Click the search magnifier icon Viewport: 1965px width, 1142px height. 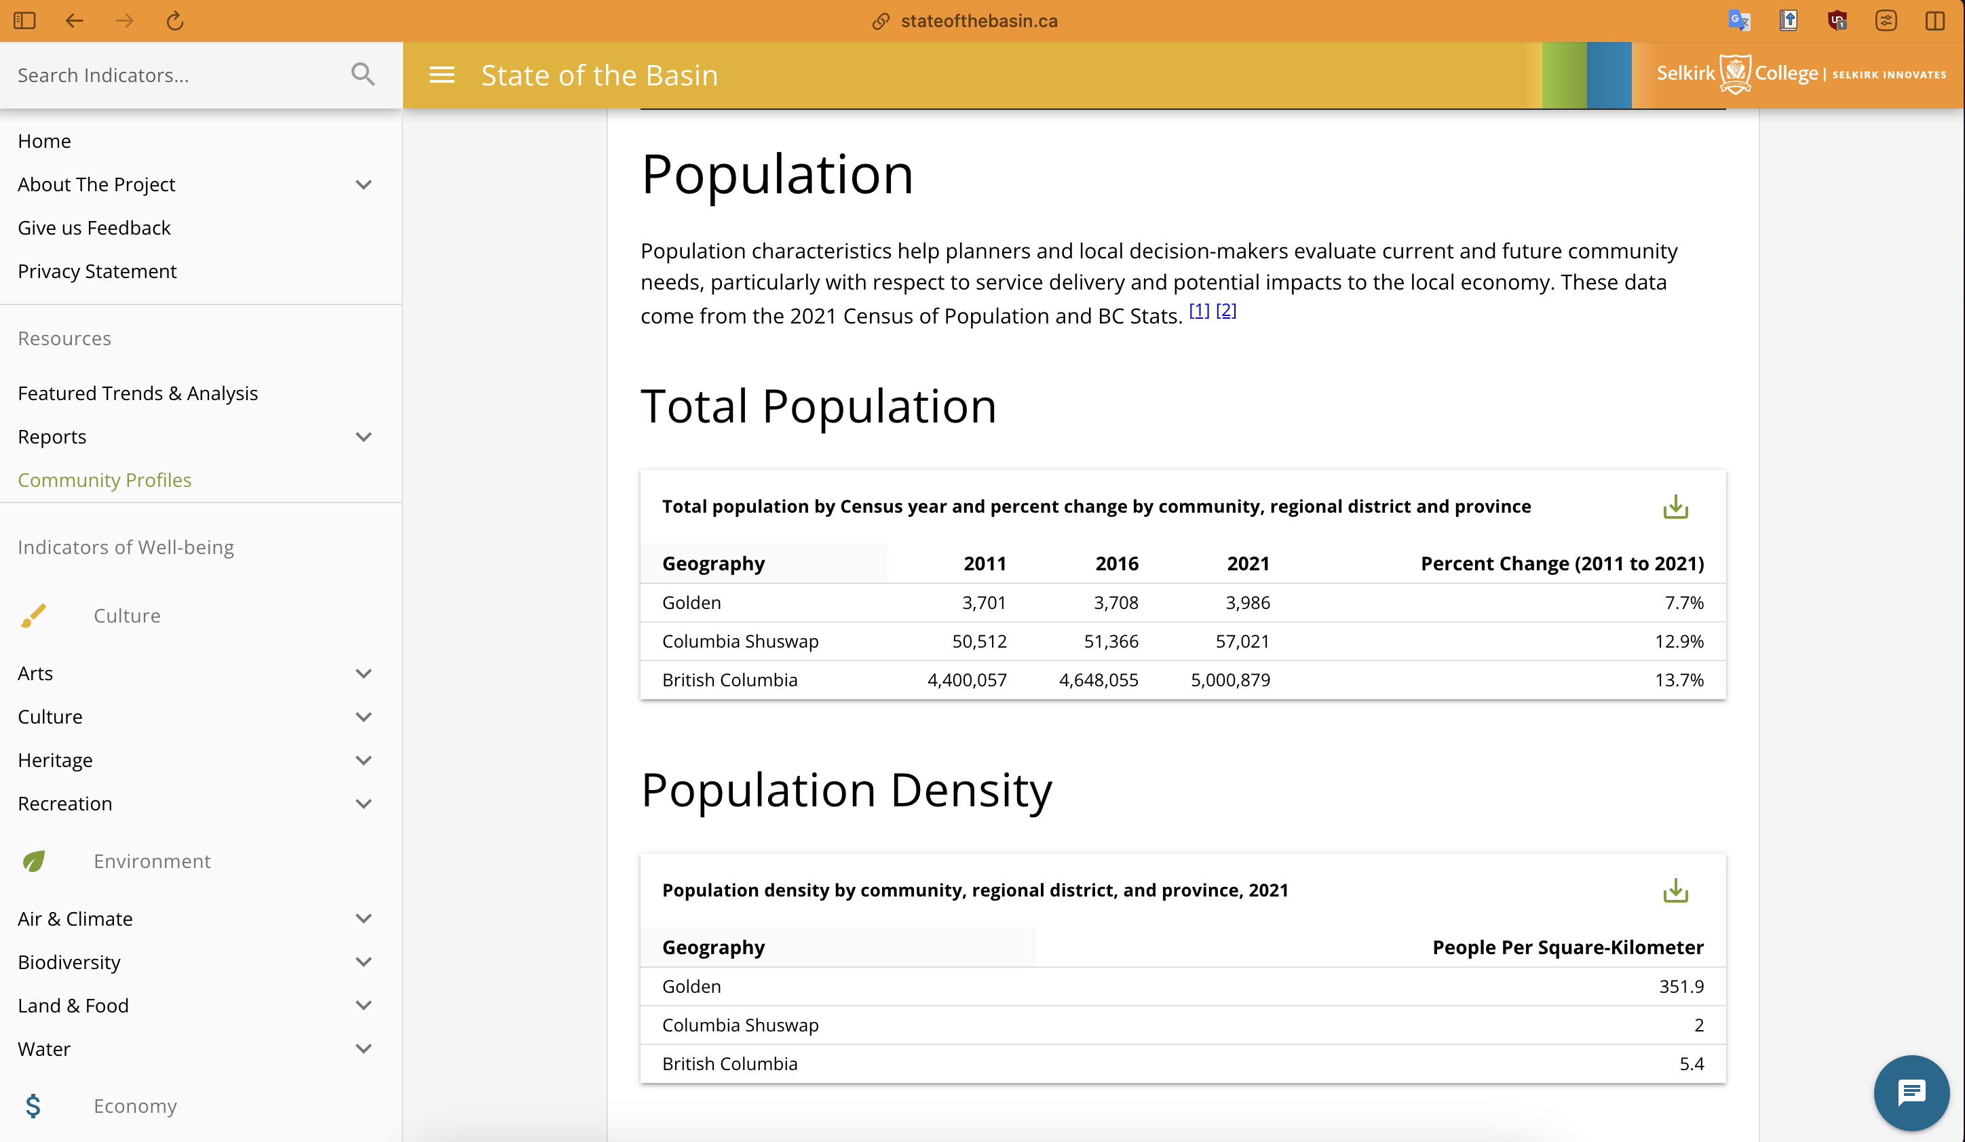pyautogui.click(x=362, y=75)
